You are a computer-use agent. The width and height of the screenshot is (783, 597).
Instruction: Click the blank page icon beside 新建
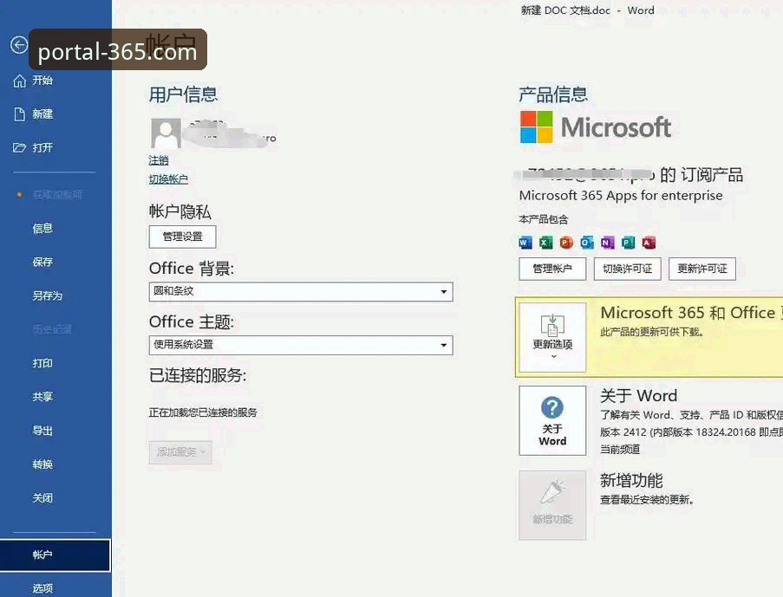click(19, 114)
